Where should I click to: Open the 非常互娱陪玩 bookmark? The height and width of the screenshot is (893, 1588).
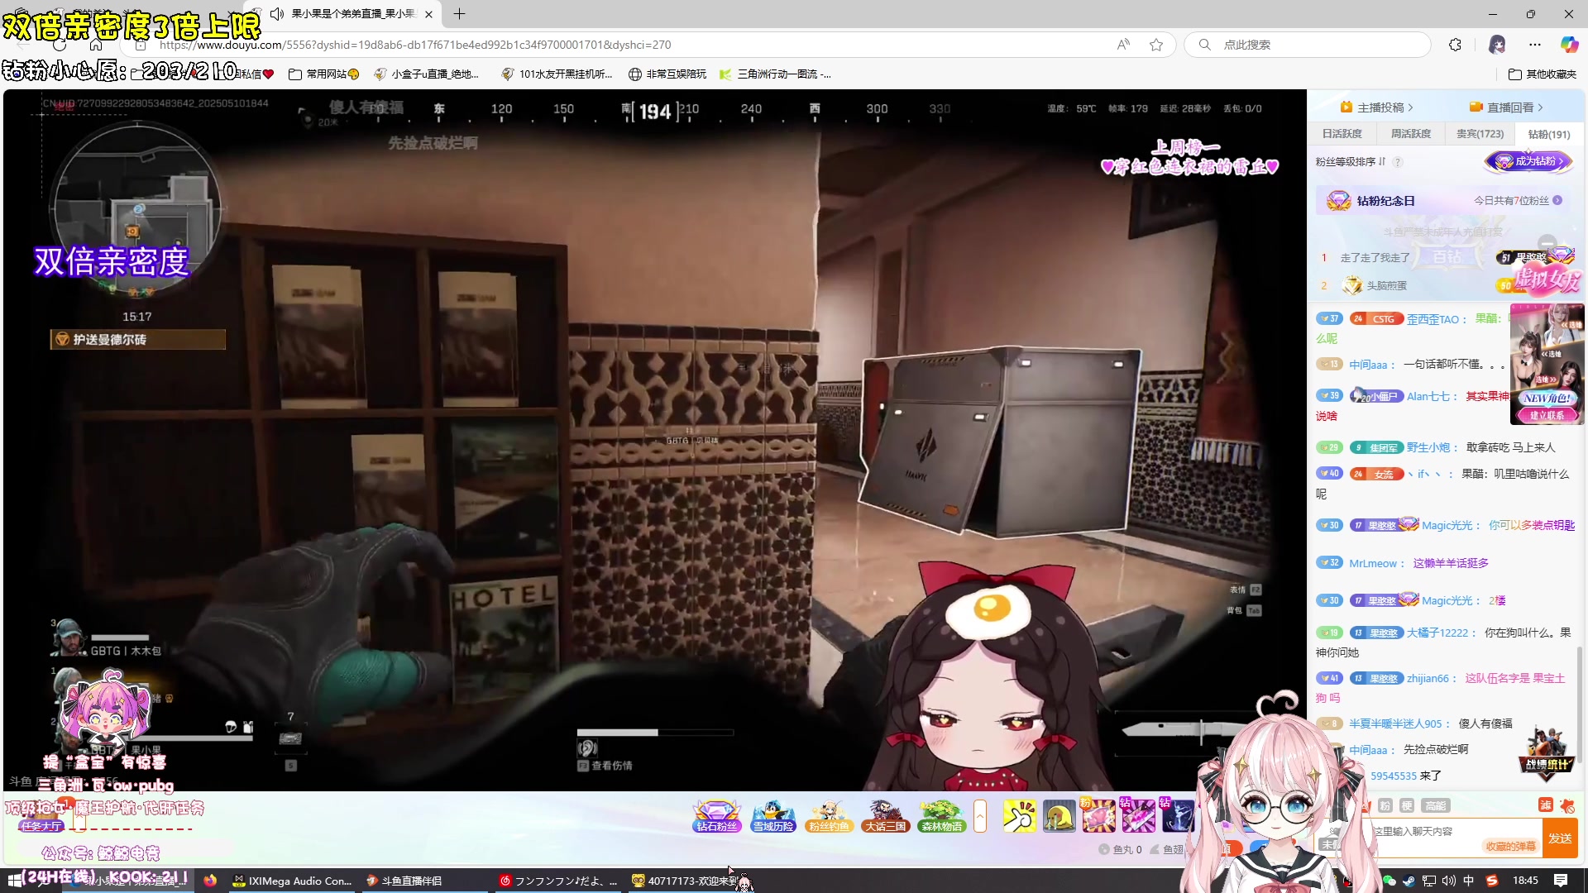pyautogui.click(x=667, y=74)
